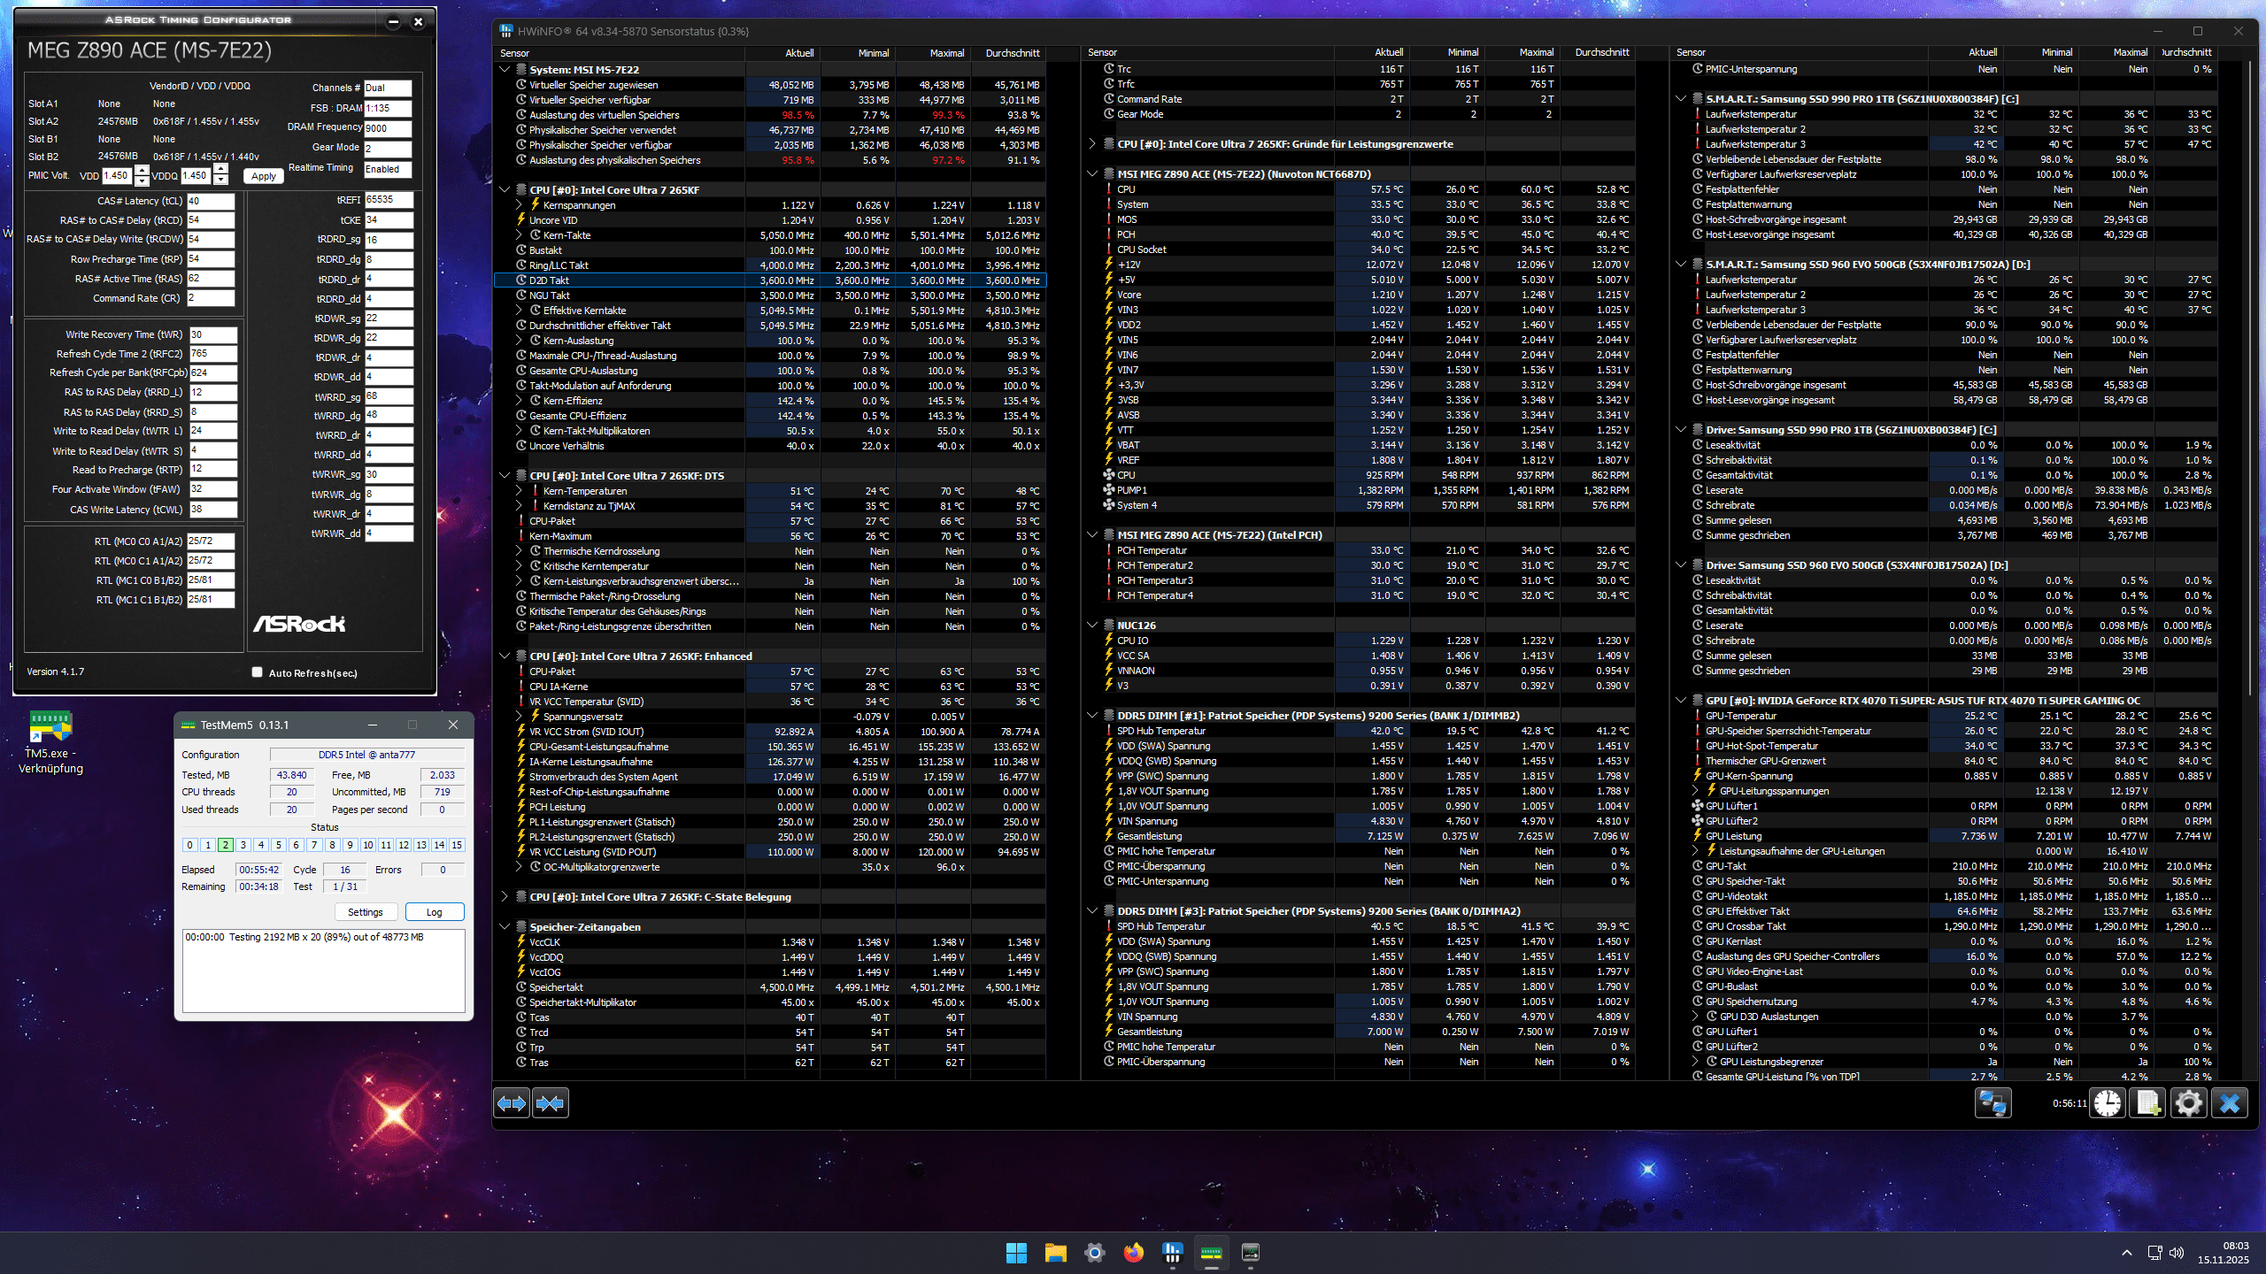Click the HWiNFO remote network monitor icon
The image size is (2266, 1274).
(x=1992, y=1103)
